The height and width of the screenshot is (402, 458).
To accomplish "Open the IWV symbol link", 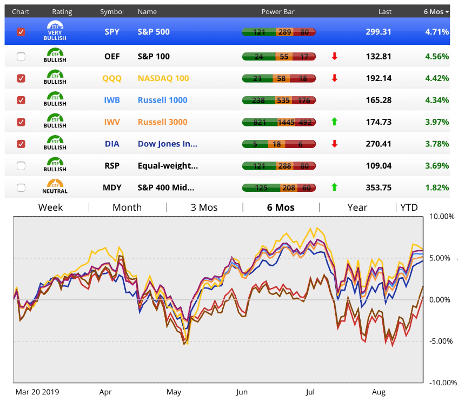I will tap(112, 122).
